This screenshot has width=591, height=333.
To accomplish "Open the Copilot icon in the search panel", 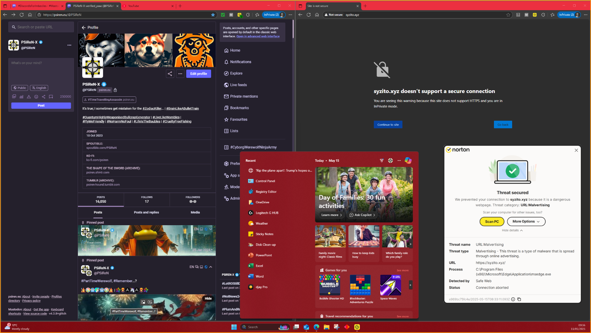I will click(408, 160).
